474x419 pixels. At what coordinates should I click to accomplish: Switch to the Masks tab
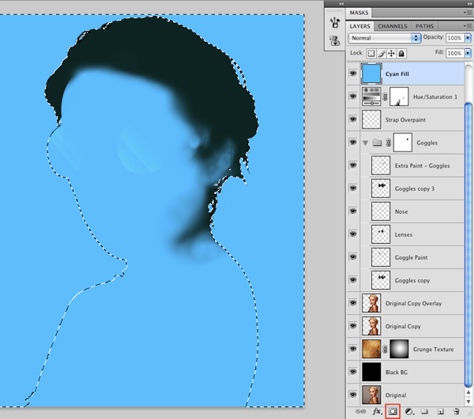[x=359, y=13]
